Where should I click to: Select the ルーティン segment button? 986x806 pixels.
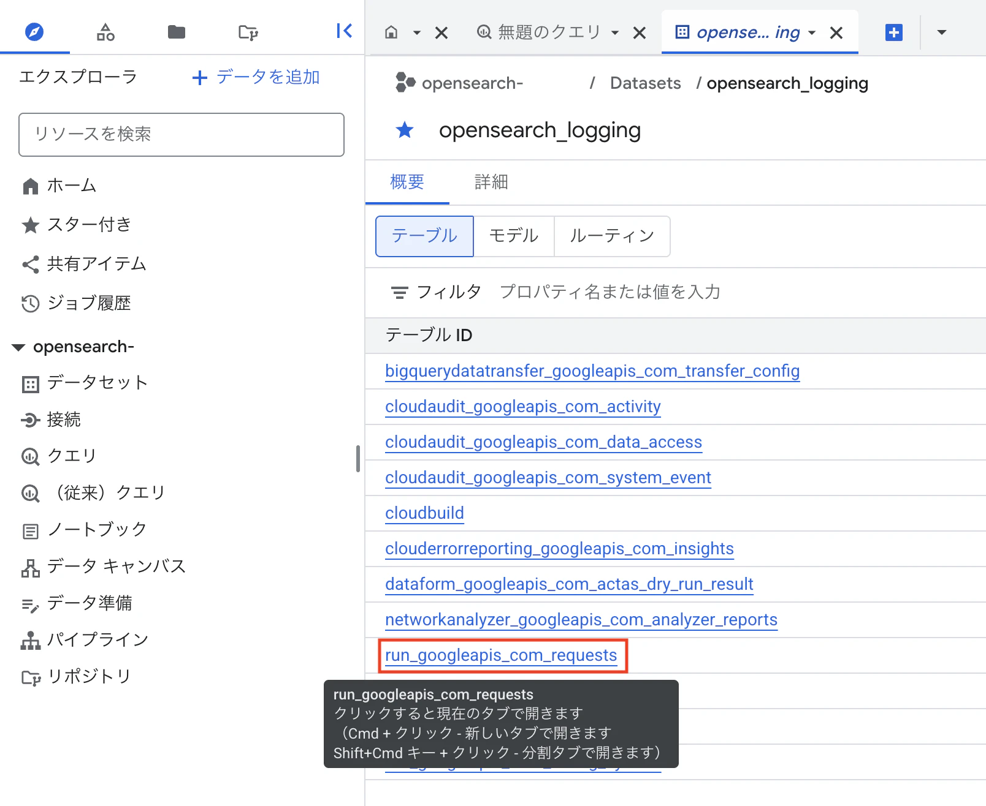[612, 236]
